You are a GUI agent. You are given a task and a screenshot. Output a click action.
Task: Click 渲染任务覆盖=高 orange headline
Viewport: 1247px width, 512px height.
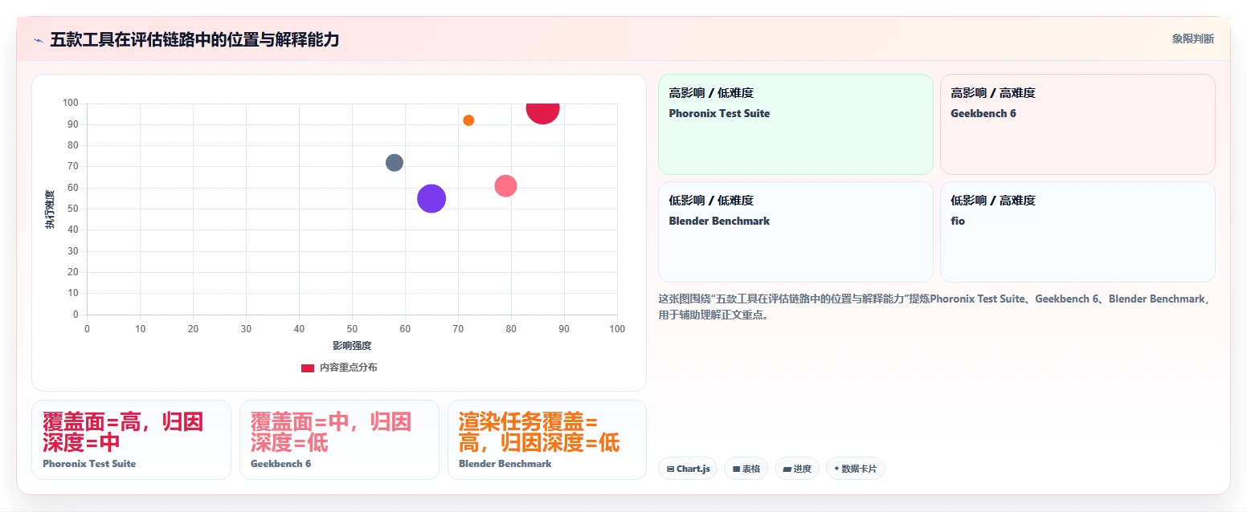[539, 432]
